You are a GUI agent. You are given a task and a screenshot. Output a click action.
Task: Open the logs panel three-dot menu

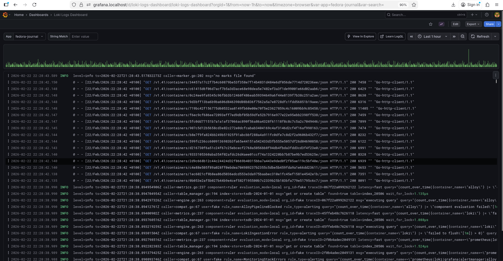(496, 75)
